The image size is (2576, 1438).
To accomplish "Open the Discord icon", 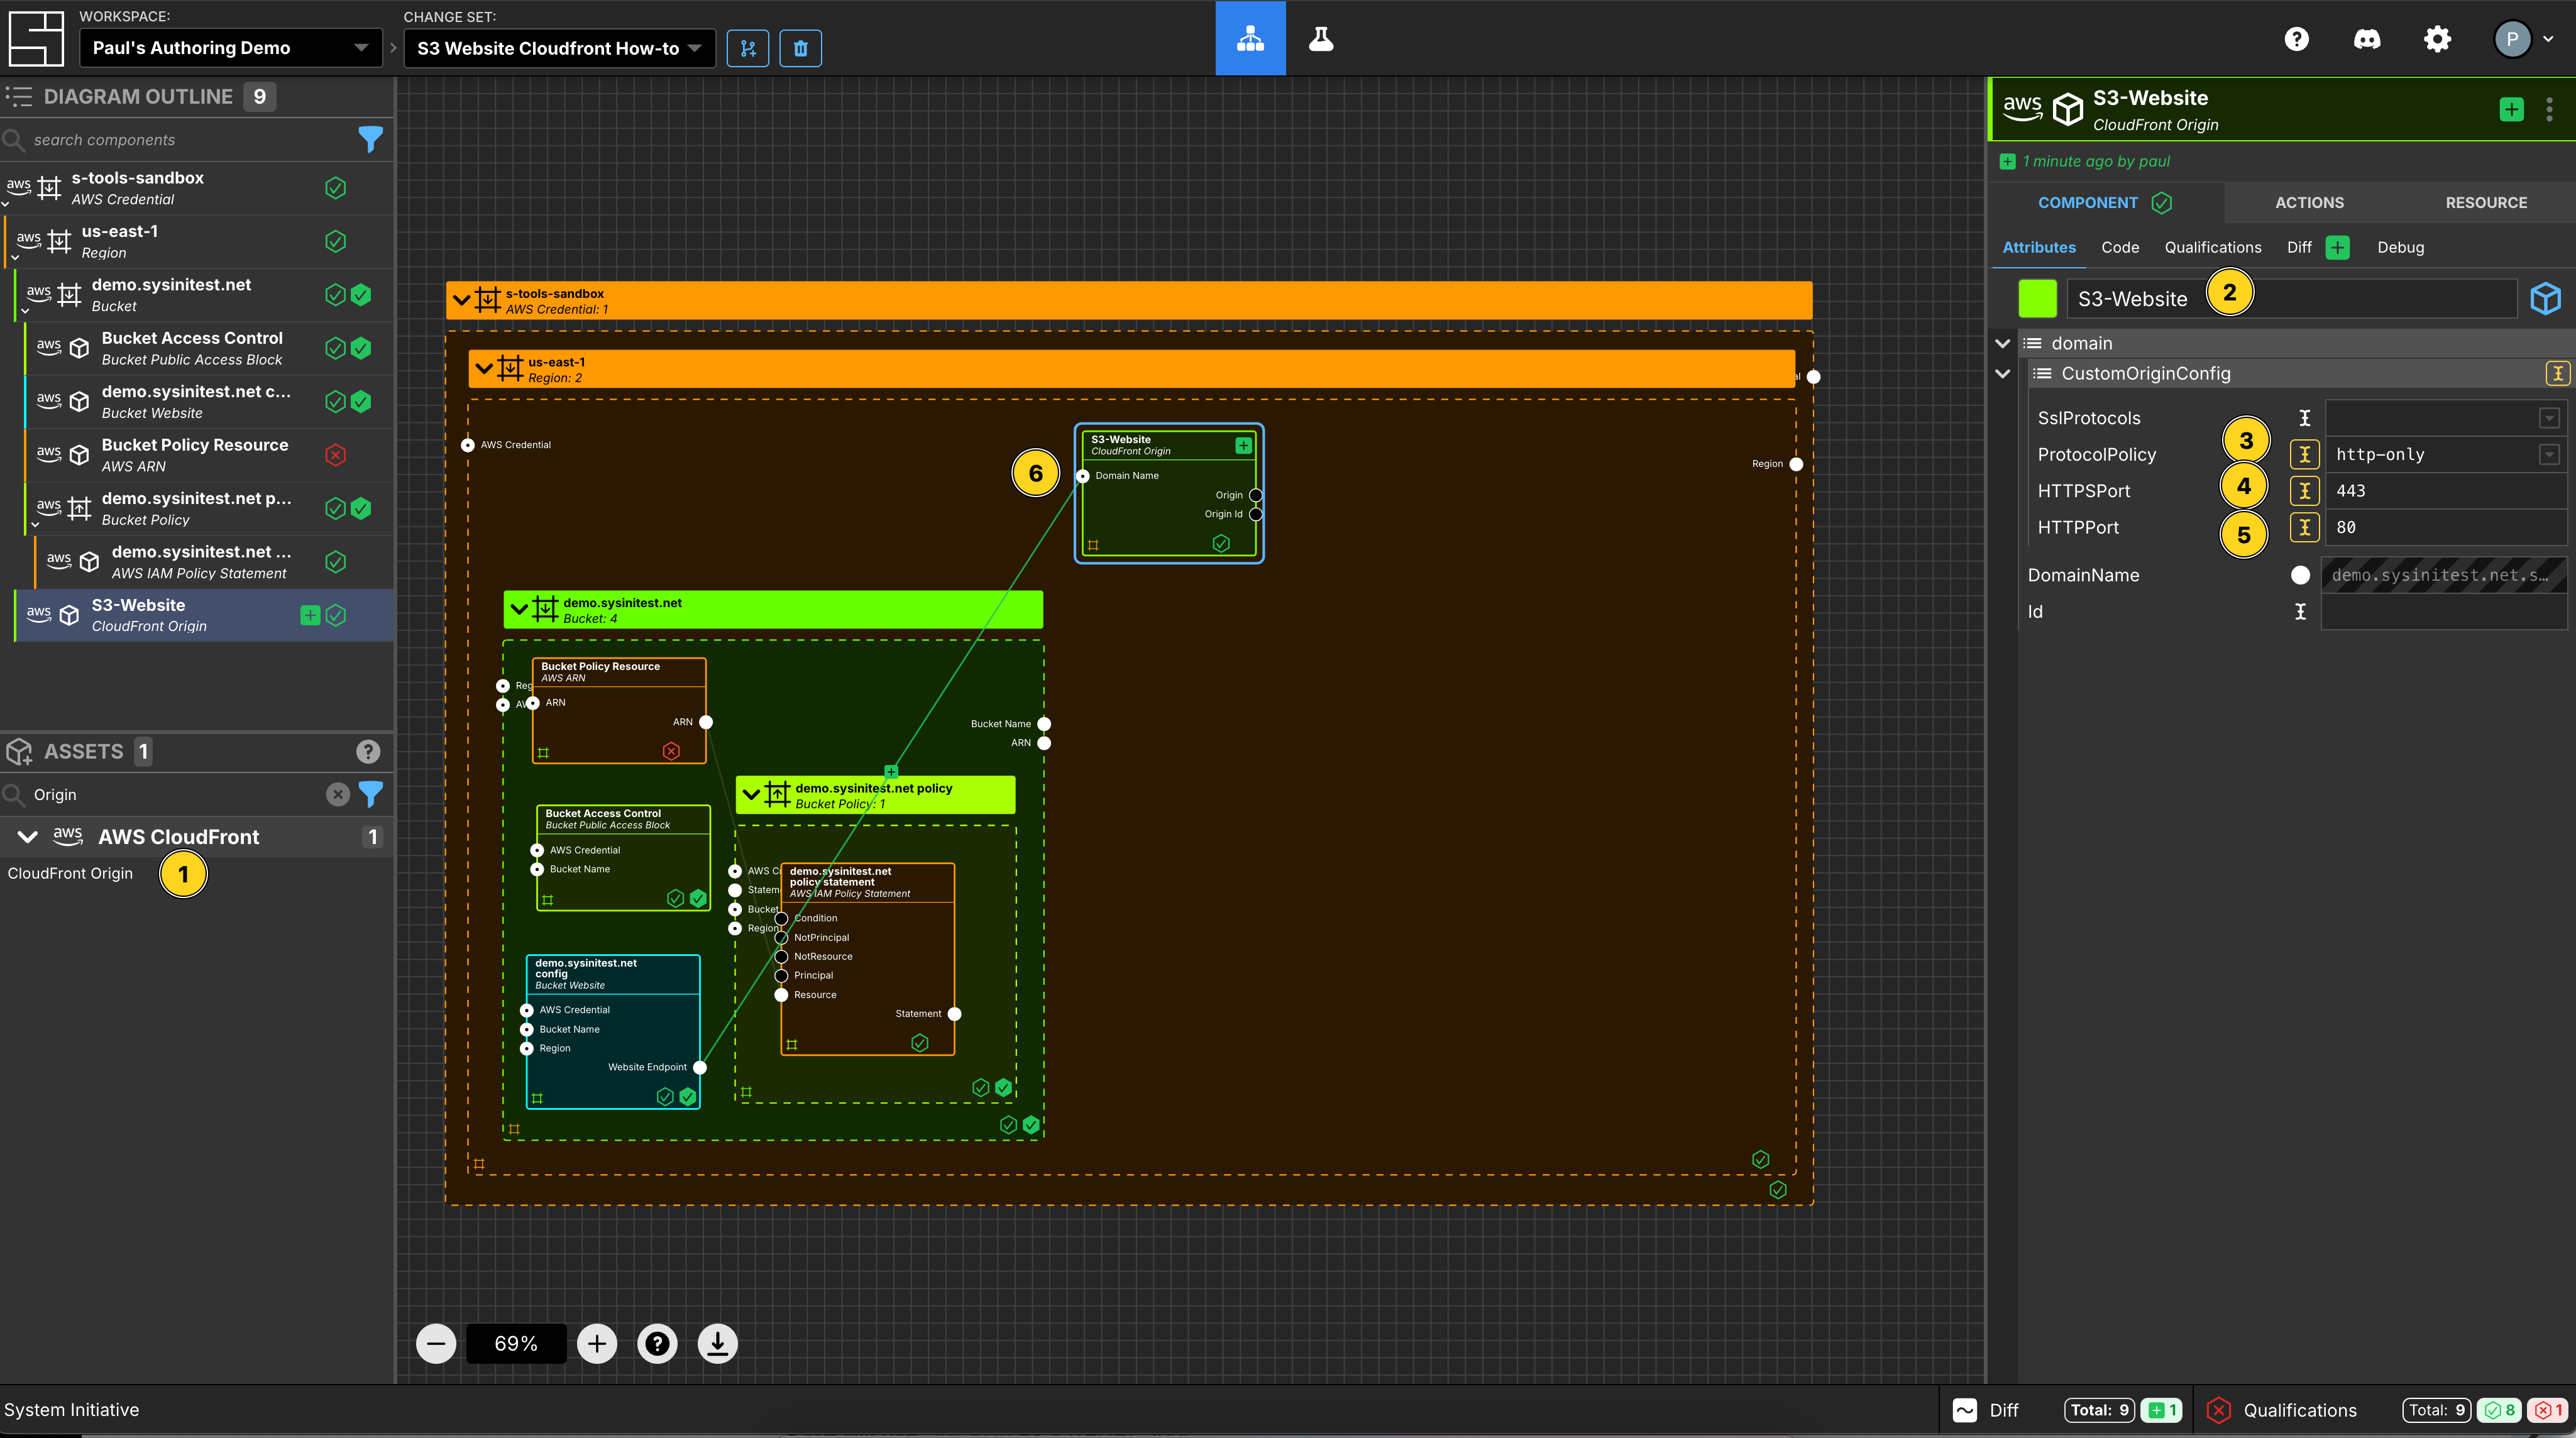I will coord(2367,39).
